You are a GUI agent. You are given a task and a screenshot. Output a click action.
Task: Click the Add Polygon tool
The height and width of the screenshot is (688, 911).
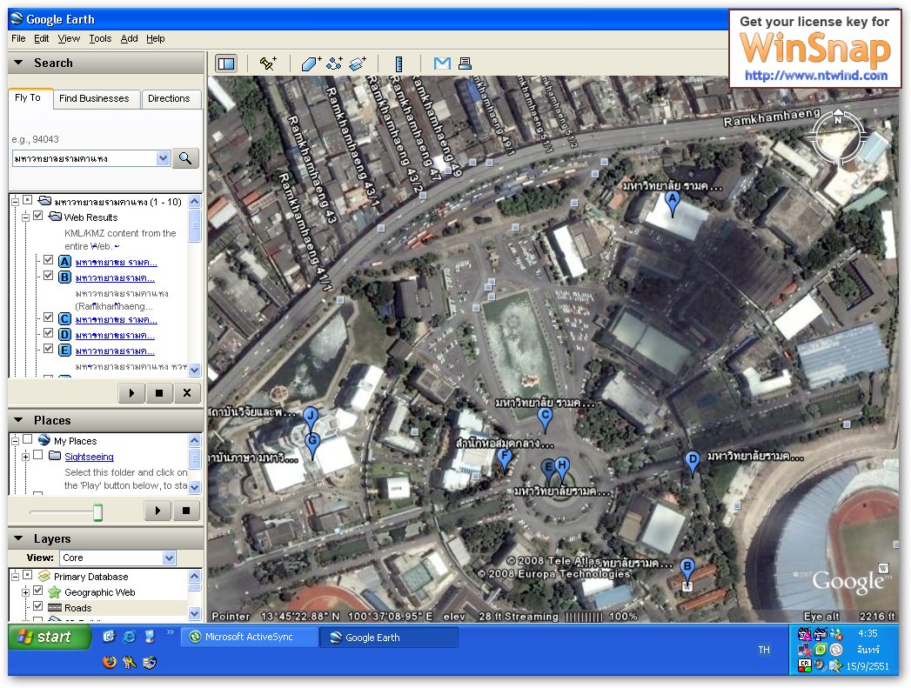[311, 63]
